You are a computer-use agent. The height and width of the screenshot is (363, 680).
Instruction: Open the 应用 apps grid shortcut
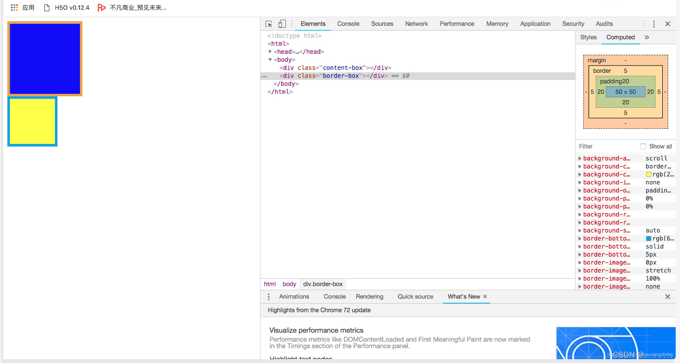point(23,8)
